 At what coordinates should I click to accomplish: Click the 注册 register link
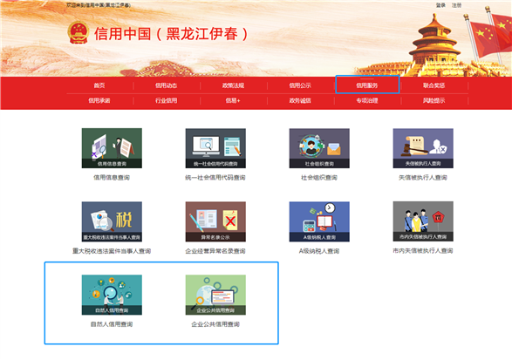pos(456,5)
